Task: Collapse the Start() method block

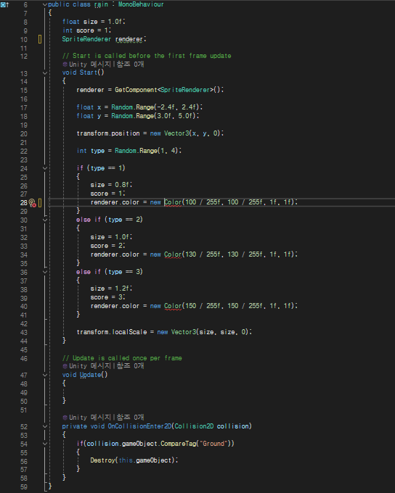Action: (x=45, y=73)
